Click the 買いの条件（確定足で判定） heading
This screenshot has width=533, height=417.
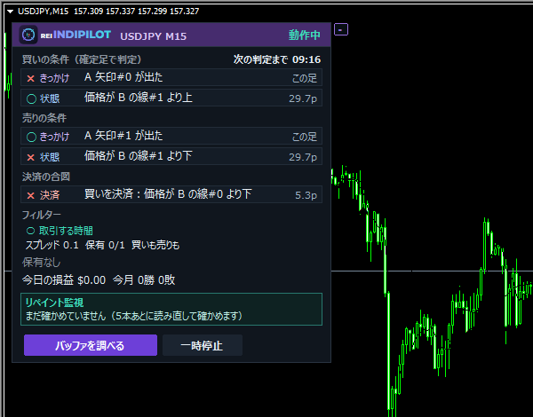point(82,59)
